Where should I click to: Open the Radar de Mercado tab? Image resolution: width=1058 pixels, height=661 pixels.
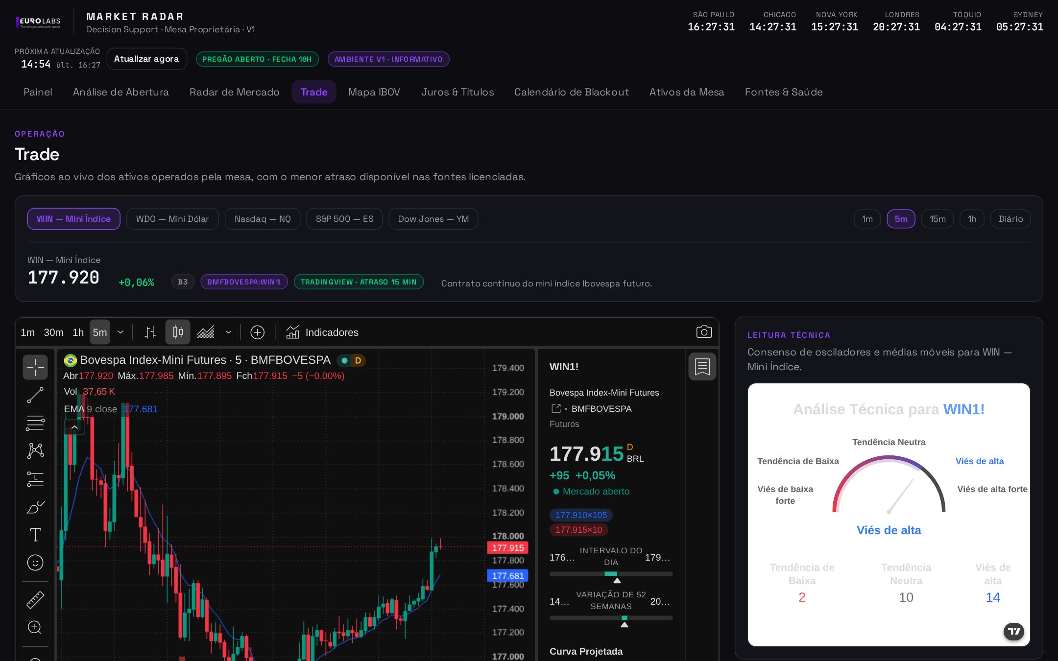tap(234, 92)
